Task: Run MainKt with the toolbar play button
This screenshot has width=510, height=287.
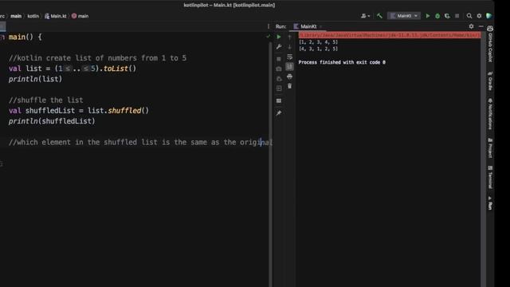Action: [428, 16]
